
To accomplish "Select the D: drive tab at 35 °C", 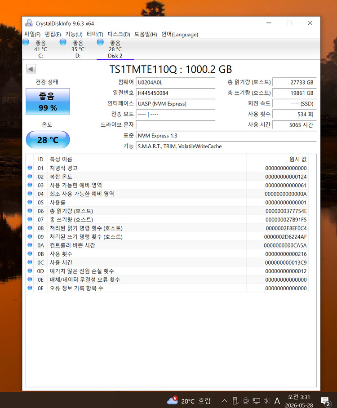I will (x=78, y=49).
